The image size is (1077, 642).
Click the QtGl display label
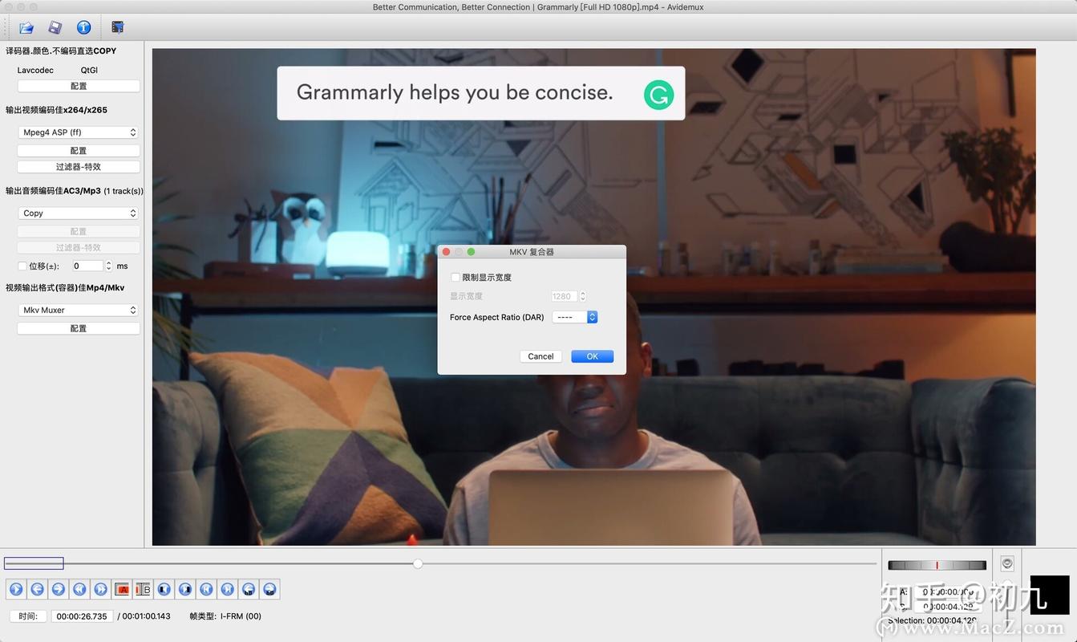[x=89, y=71]
